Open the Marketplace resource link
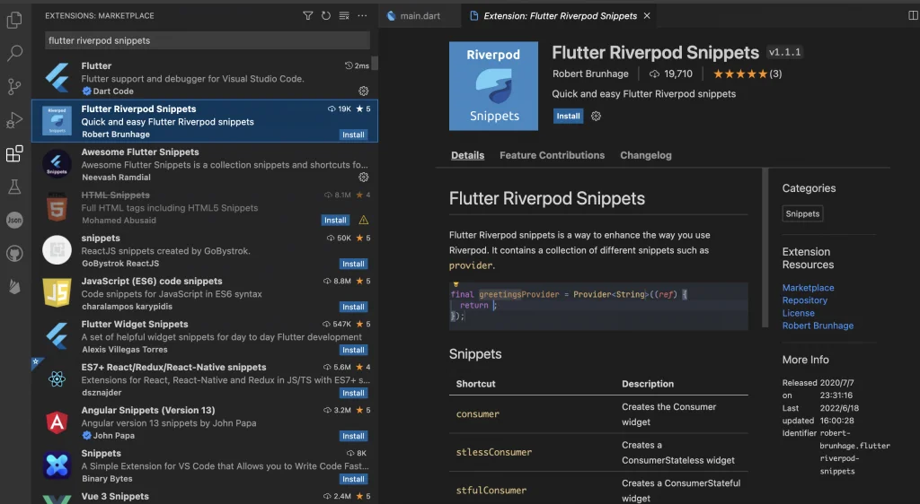This screenshot has height=504, width=920. point(808,287)
